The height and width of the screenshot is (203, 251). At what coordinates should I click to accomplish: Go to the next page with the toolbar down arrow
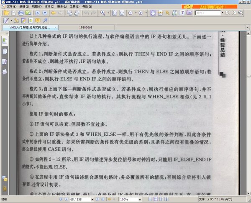[x=45, y=13]
